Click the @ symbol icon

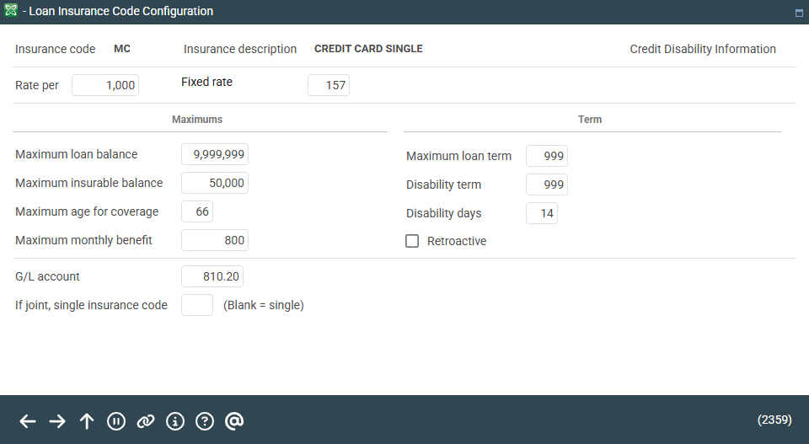click(x=234, y=421)
